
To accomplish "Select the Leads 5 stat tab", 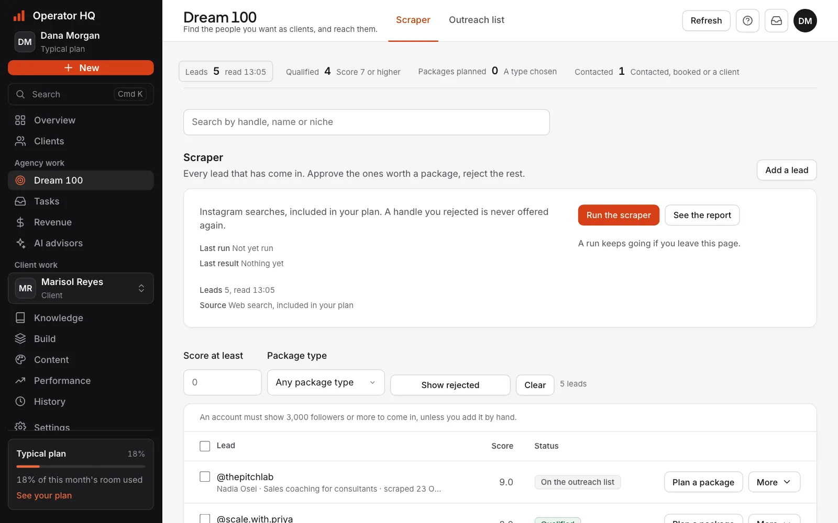I will click(x=226, y=72).
